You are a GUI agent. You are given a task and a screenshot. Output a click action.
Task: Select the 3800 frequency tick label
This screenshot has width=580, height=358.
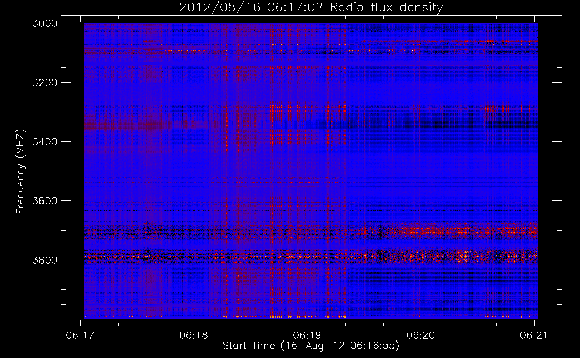tap(45, 260)
